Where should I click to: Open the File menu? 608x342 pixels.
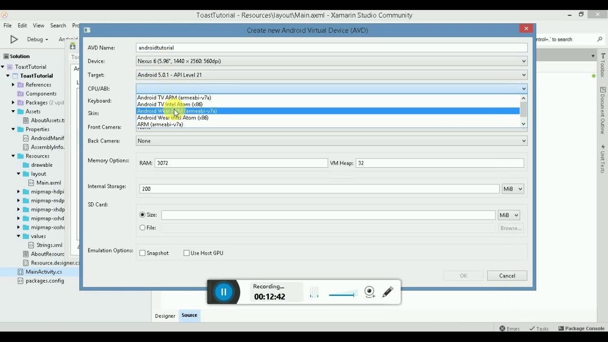pyautogui.click(x=8, y=26)
